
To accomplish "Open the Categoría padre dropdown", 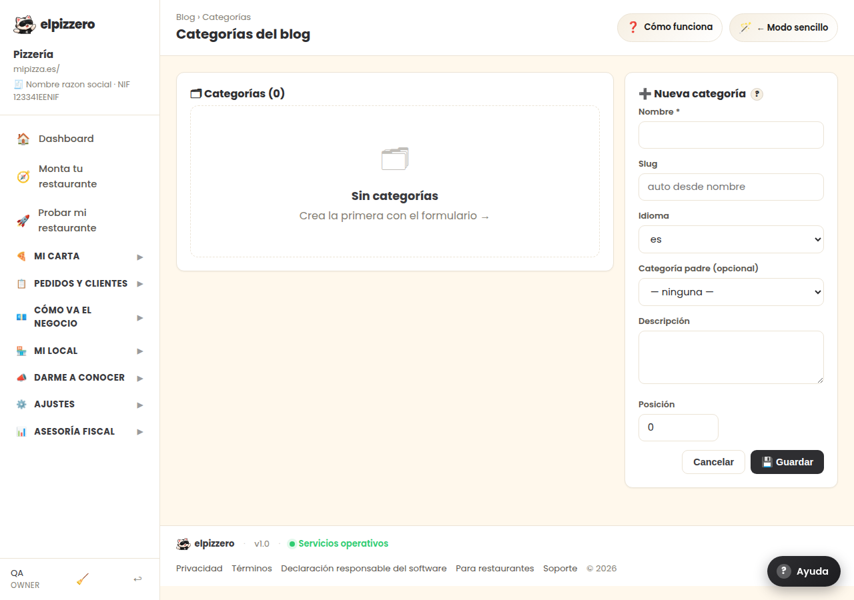I will pyautogui.click(x=731, y=292).
